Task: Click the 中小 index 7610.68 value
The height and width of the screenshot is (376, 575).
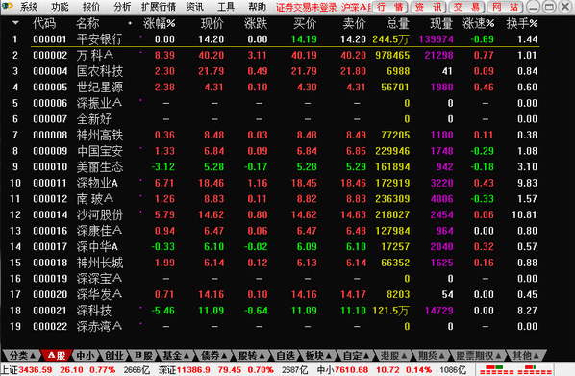Action: 351,370
